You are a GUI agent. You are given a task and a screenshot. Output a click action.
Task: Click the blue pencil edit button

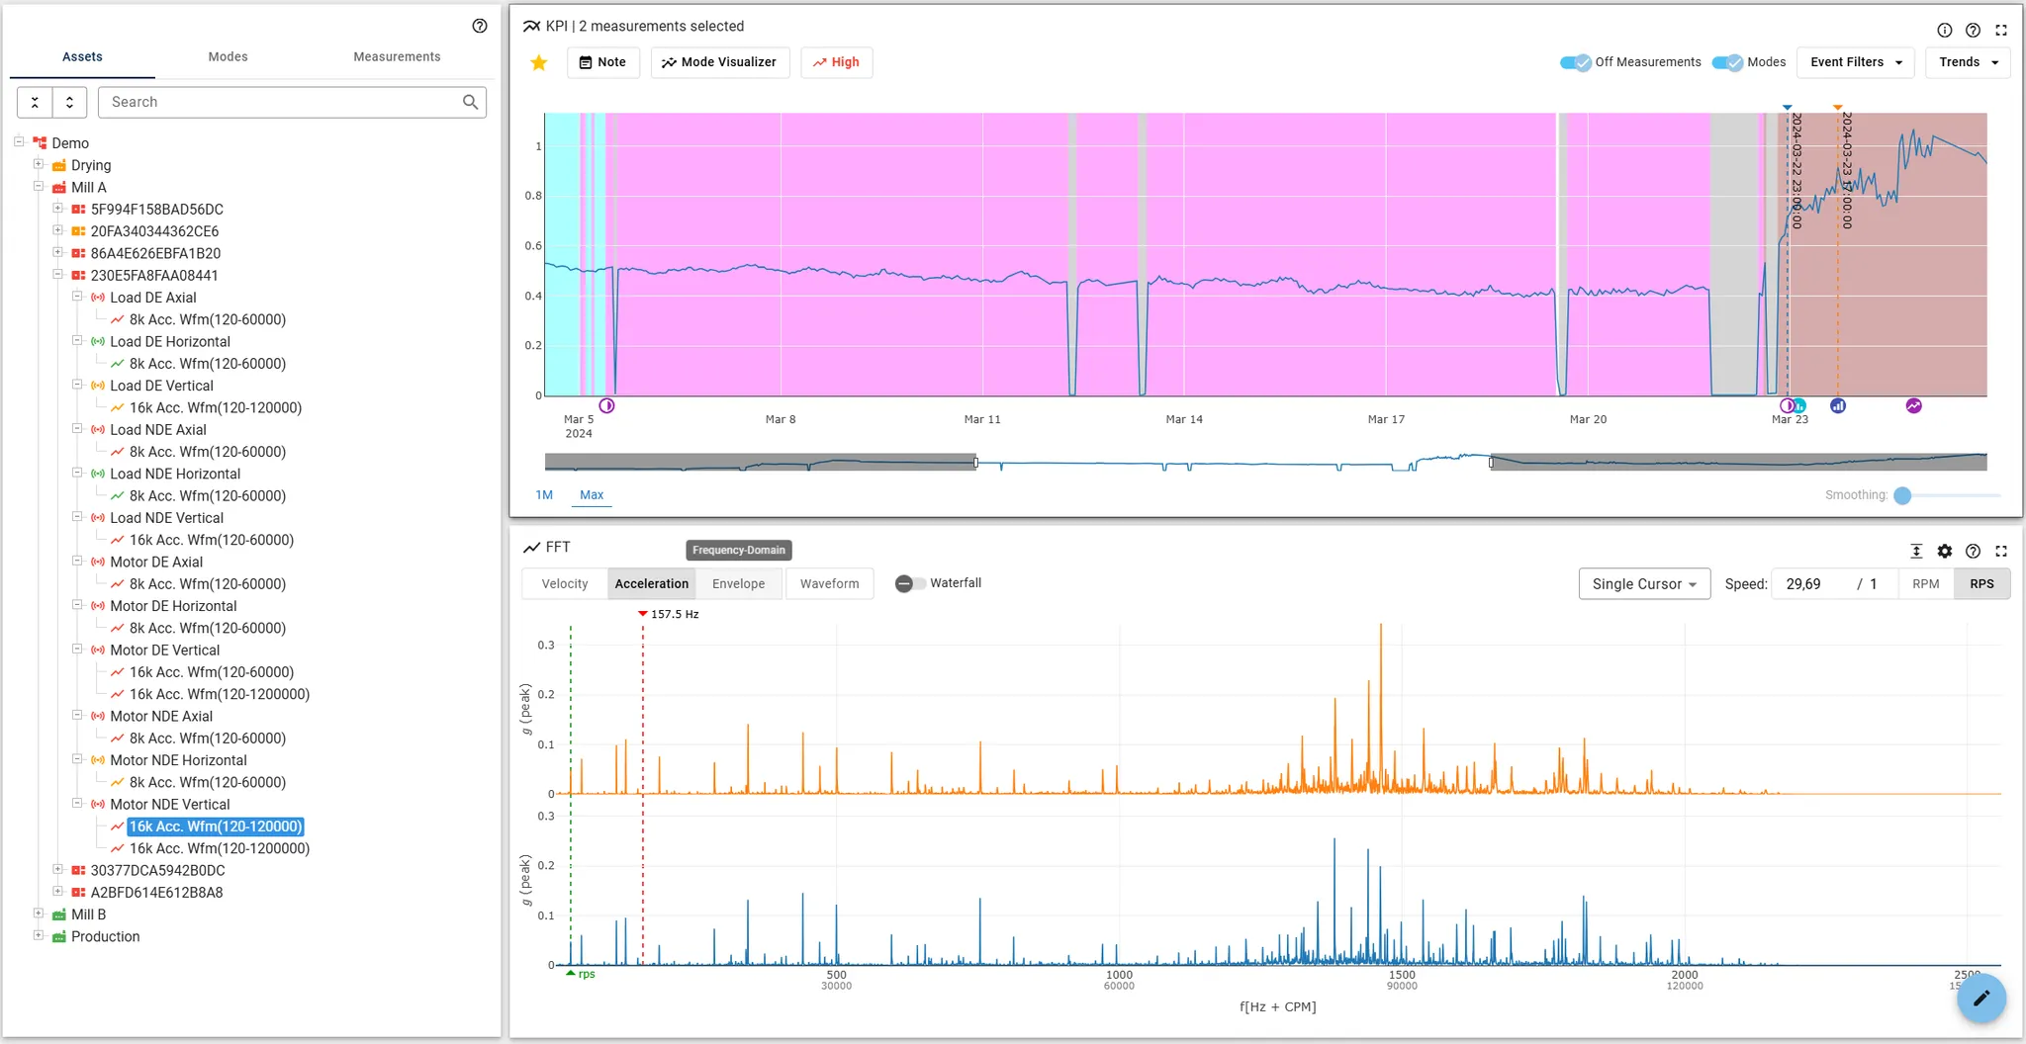coord(1980,999)
